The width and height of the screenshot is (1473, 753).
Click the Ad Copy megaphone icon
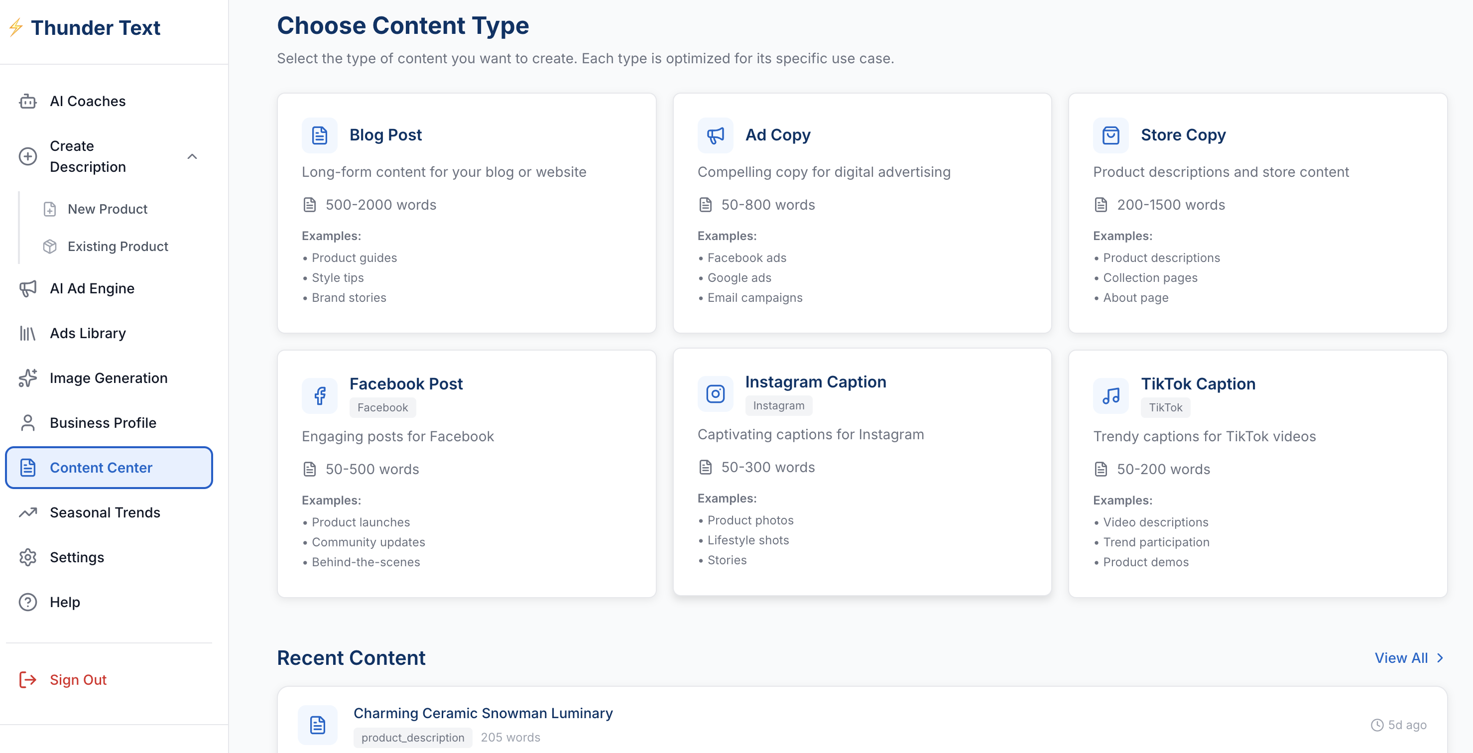pyautogui.click(x=716, y=135)
